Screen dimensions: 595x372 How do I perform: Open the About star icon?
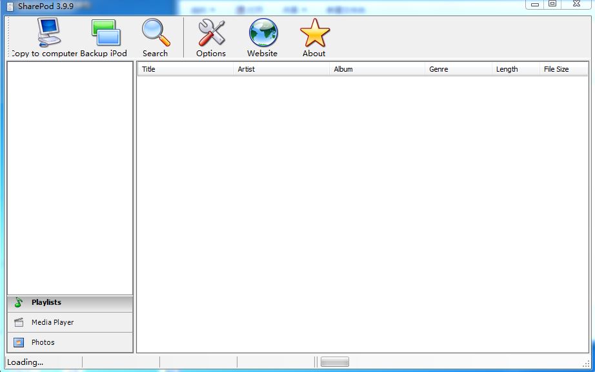(x=314, y=33)
